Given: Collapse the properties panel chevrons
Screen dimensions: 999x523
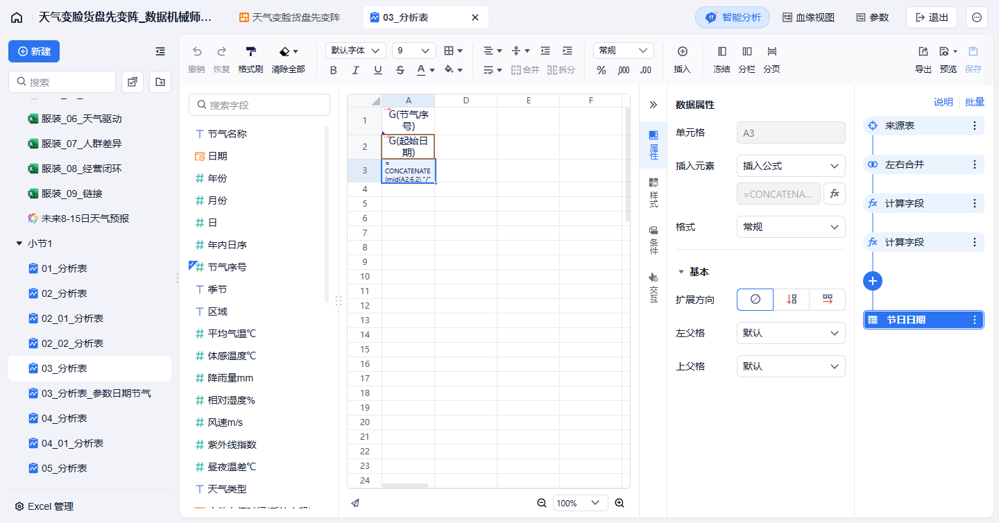Looking at the screenshot, I should click(653, 105).
